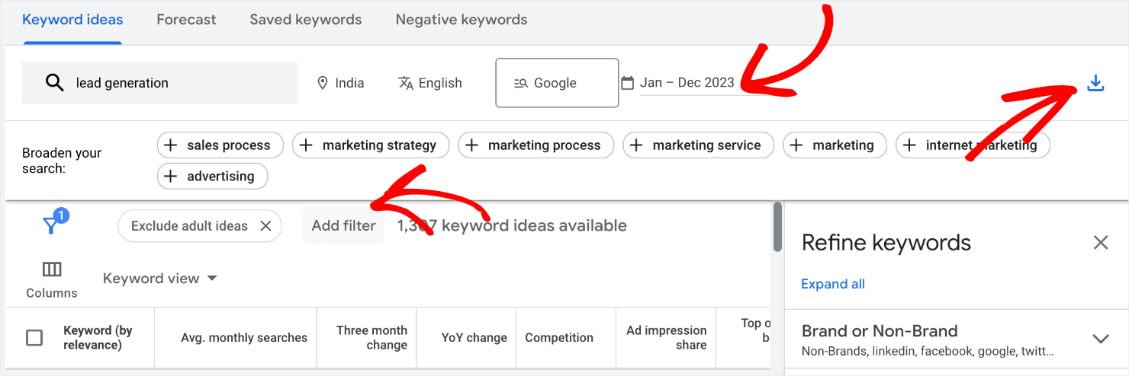Open the Columns selector icon
Screen dimensions: 1129x376
52,269
